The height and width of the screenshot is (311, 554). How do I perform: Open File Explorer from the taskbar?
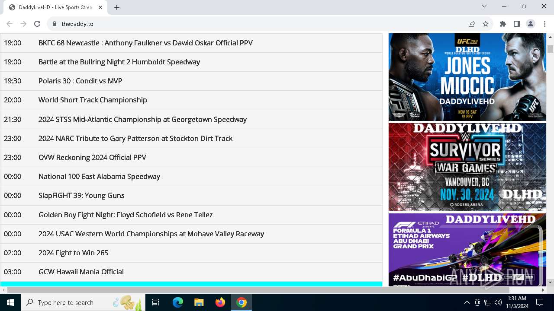pyautogui.click(x=199, y=302)
